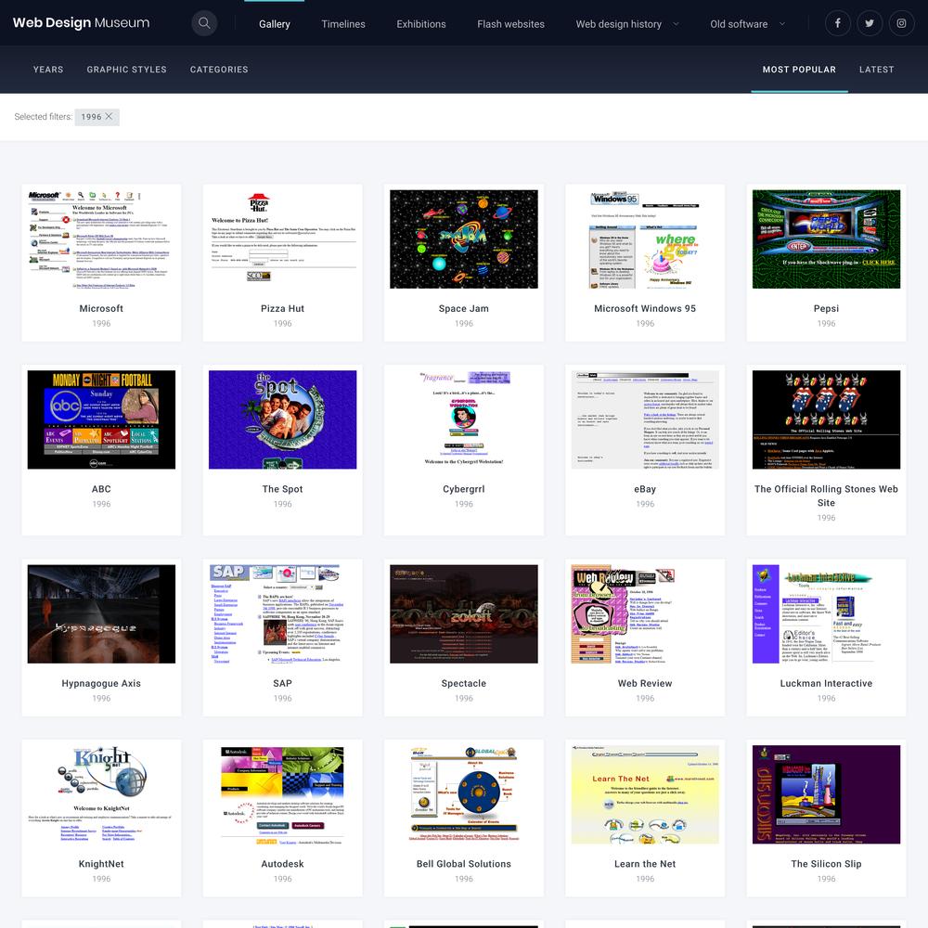Click the Space Jam title text
This screenshot has height=928, width=928.
[464, 308]
